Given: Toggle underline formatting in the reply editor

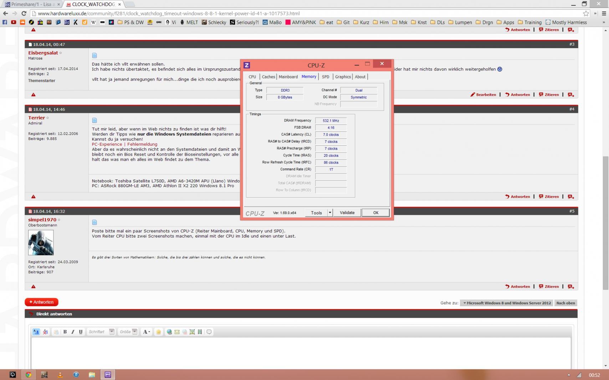Looking at the screenshot, I should (x=81, y=332).
